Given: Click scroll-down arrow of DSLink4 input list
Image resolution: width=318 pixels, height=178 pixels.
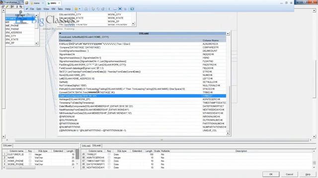Looking at the screenshot, I should pyautogui.click(x=36, y=43).
